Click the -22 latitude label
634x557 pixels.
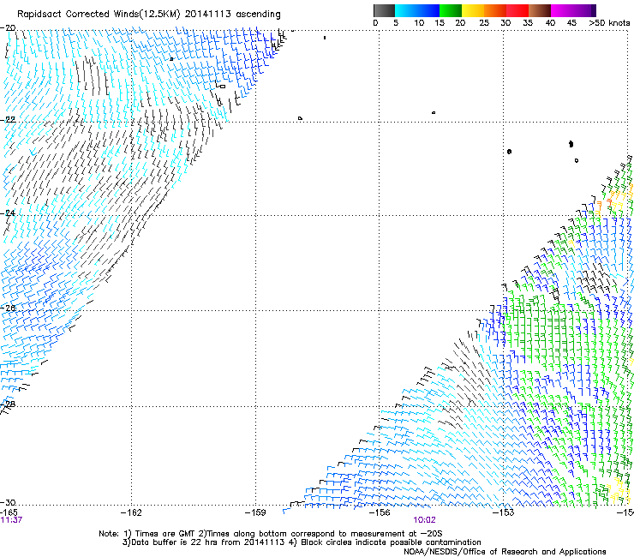(x=8, y=120)
